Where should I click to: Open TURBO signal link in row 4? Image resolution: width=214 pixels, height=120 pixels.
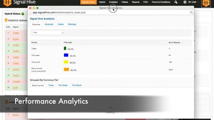[16, 51]
